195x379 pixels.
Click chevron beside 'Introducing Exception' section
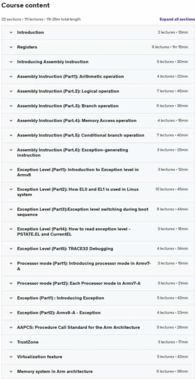tap(11, 298)
